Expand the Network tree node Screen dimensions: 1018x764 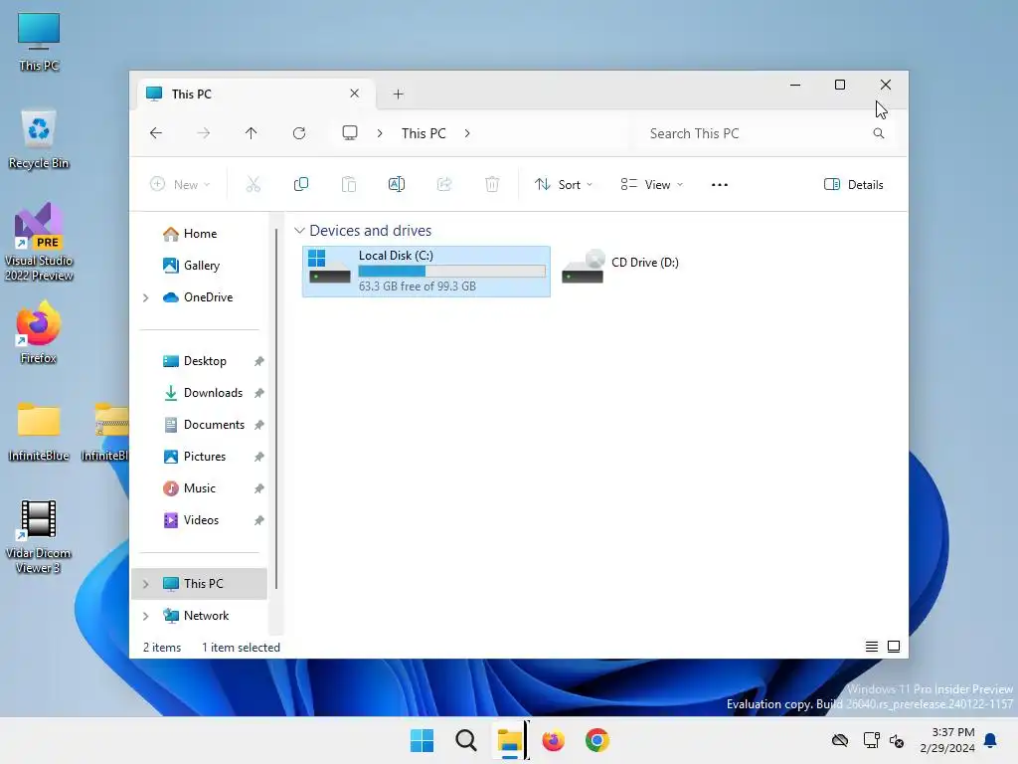145,616
